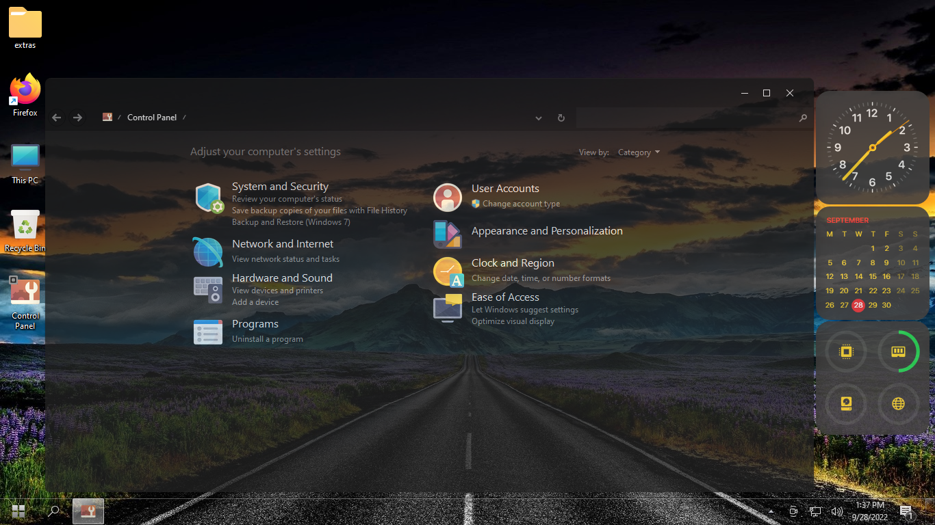This screenshot has width=935, height=525.
Task: Open Network and Internet heading link
Action: point(283,244)
